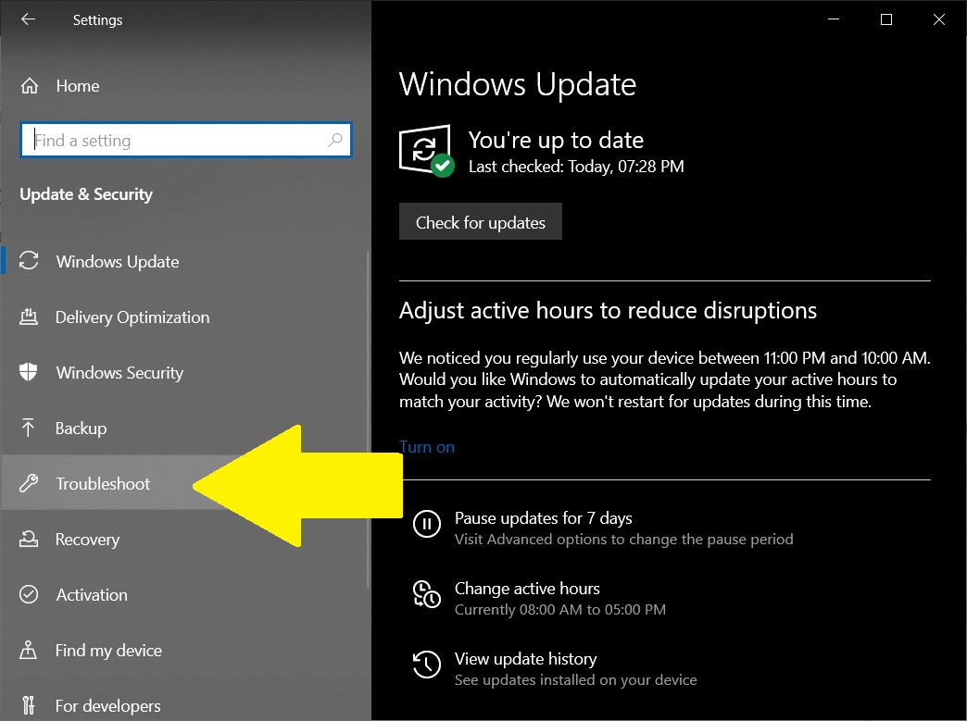Click the Recovery icon in sidebar
The height and width of the screenshot is (721, 967).
coord(29,539)
